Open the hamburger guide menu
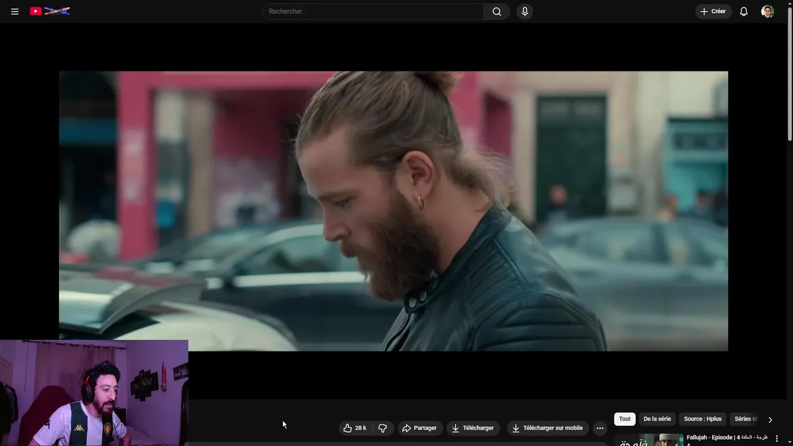This screenshot has height=446, width=793. pyautogui.click(x=15, y=11)
